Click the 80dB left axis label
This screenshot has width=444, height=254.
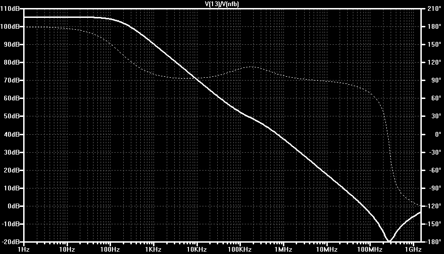[12, 63]
